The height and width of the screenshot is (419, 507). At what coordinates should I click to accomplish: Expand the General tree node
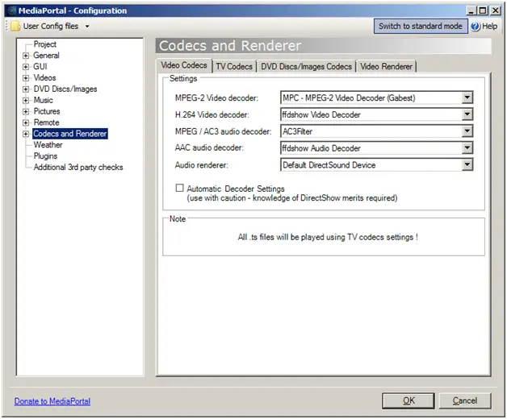pos(26,56)
